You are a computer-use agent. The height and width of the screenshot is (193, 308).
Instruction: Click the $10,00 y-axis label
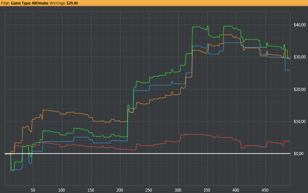[x=300, y=121]
